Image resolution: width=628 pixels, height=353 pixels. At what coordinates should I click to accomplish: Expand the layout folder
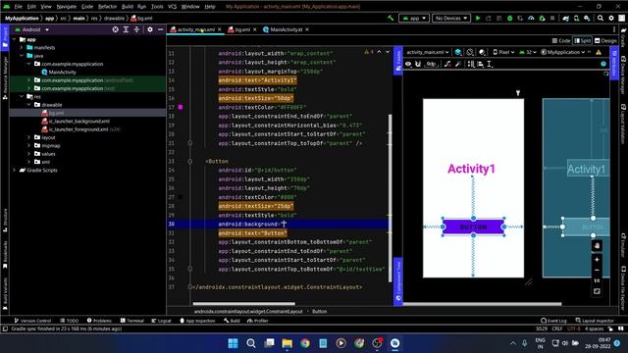(x=28, y=137)
